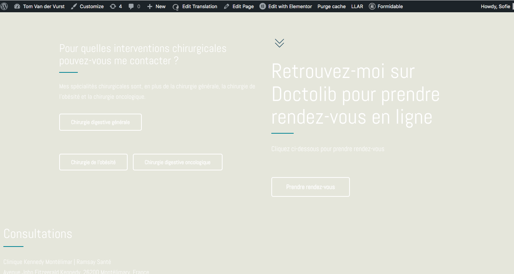Open Edit with Elementor
The height and width of the screenshot is (274, 514).
[286, 6]
